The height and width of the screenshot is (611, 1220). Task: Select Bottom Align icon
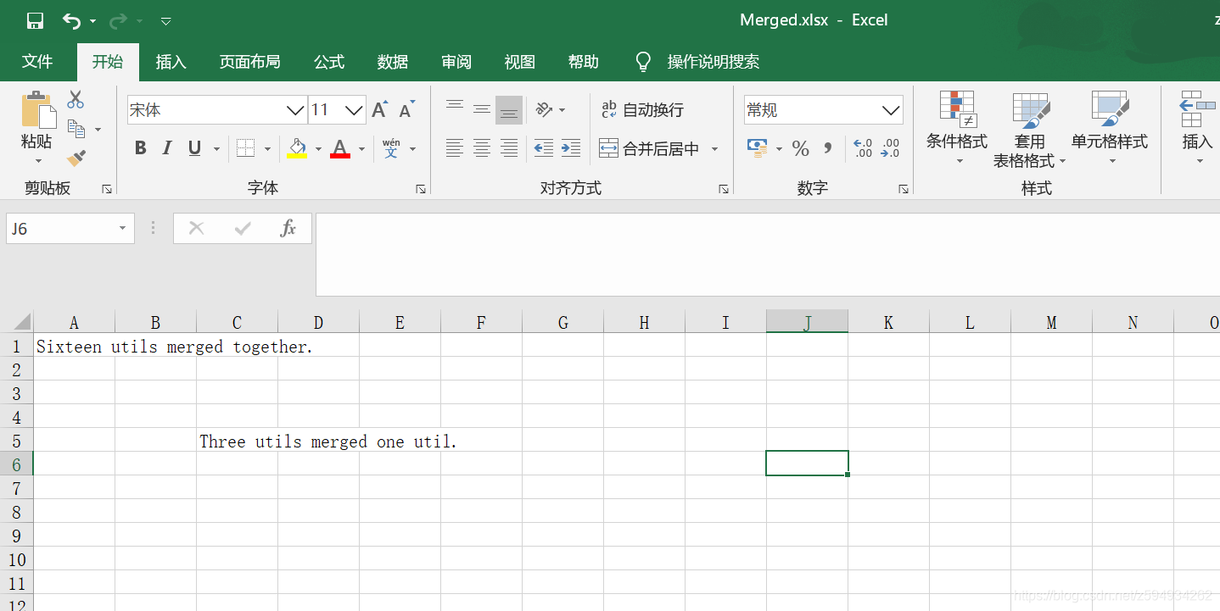click(x=509, y=110)
